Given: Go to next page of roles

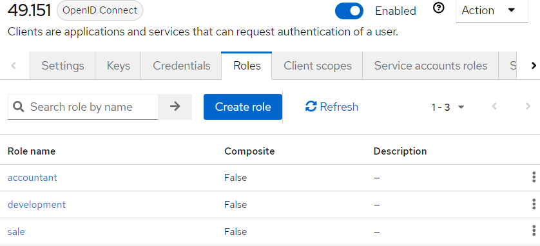Looking at the screenshot, I should tap(528, 107).
